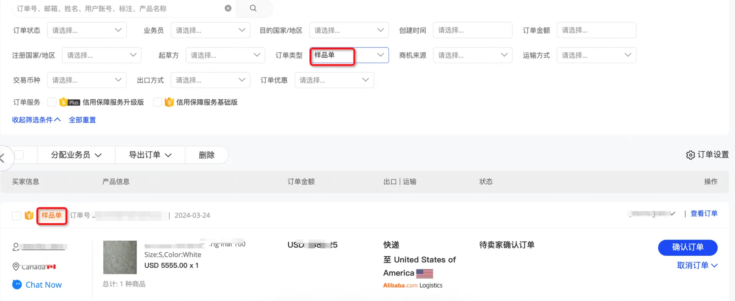735x301 pixels.
Task: Click the gold shield icon beside 样品单 tag
Action: (x=29, y=215)
